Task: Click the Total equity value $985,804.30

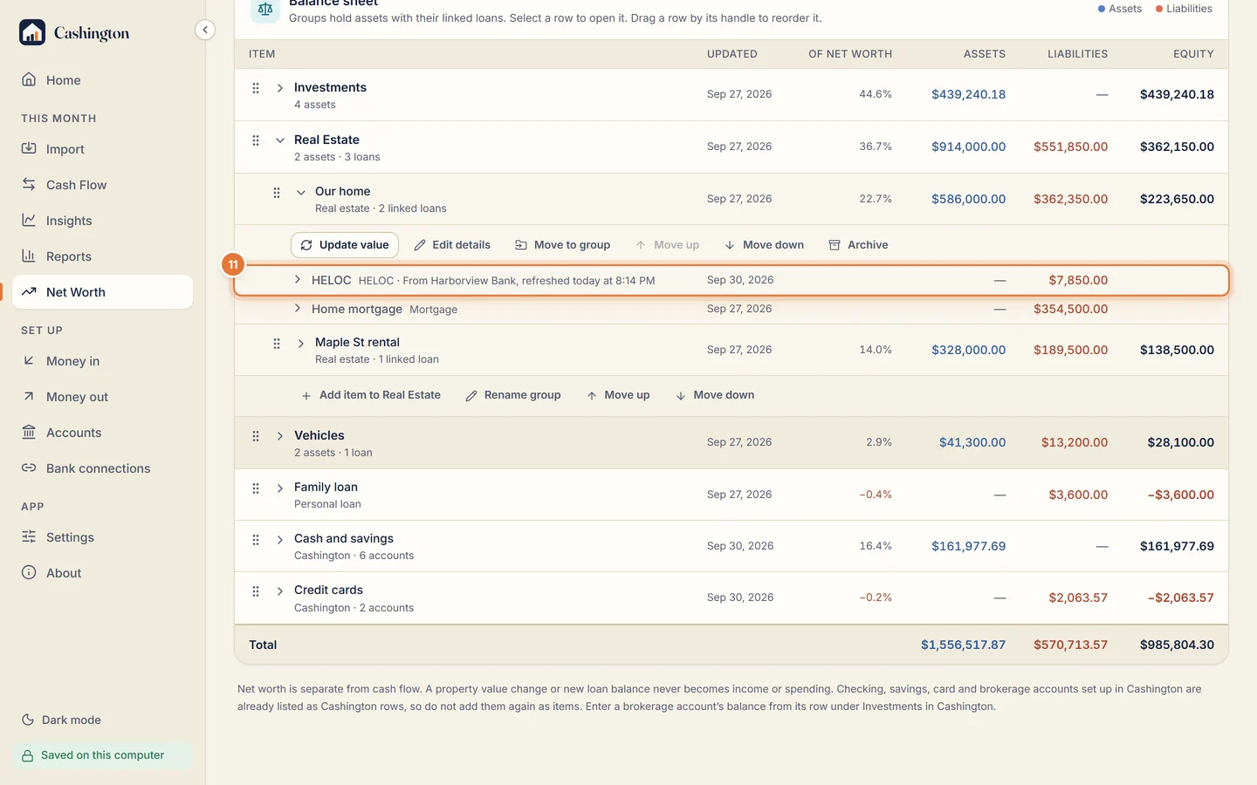Action: click(1177, 645)
